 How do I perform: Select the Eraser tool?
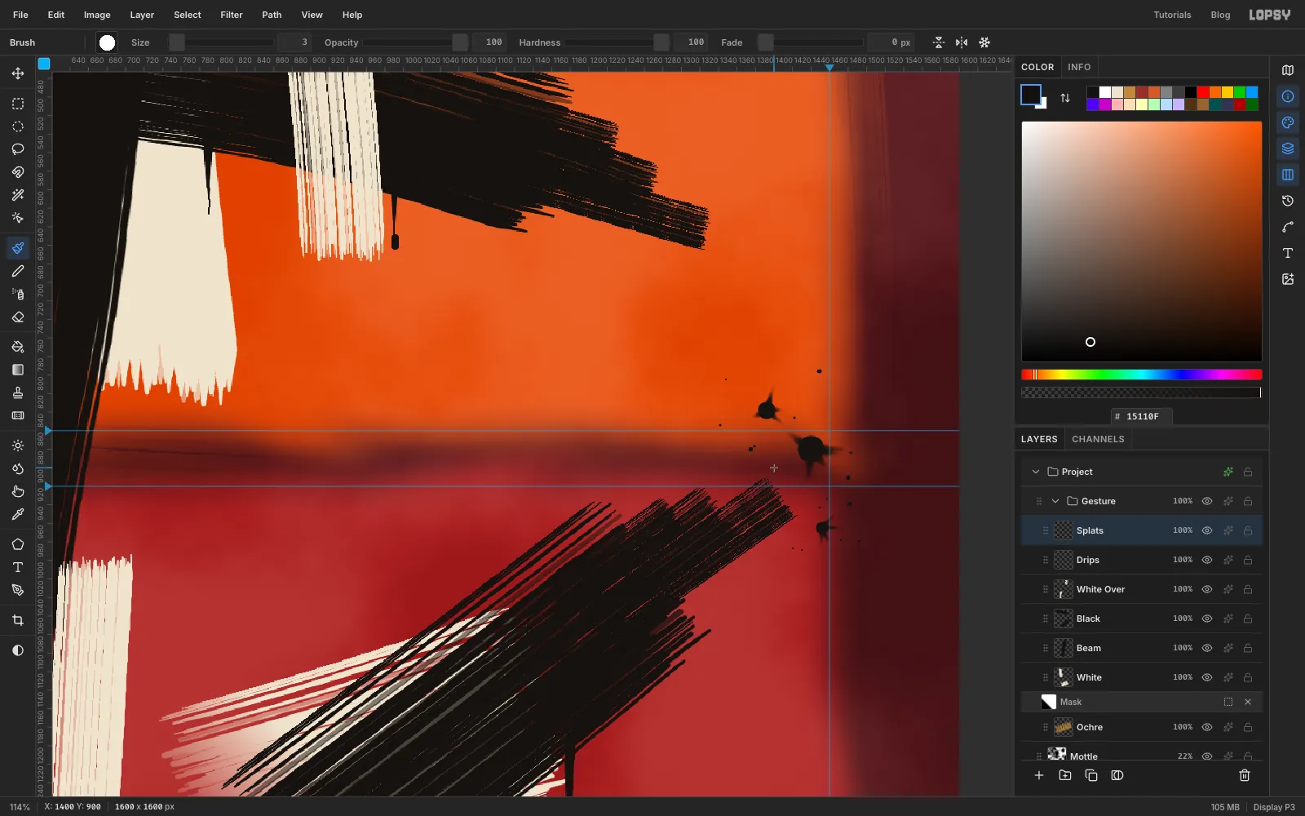(x=18, y=317)
